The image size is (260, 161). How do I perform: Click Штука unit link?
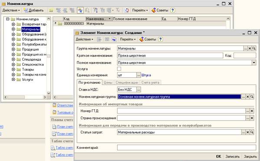tap(146, 75)
